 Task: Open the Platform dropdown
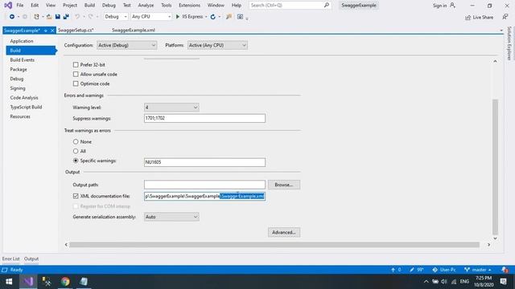point(217,45)
